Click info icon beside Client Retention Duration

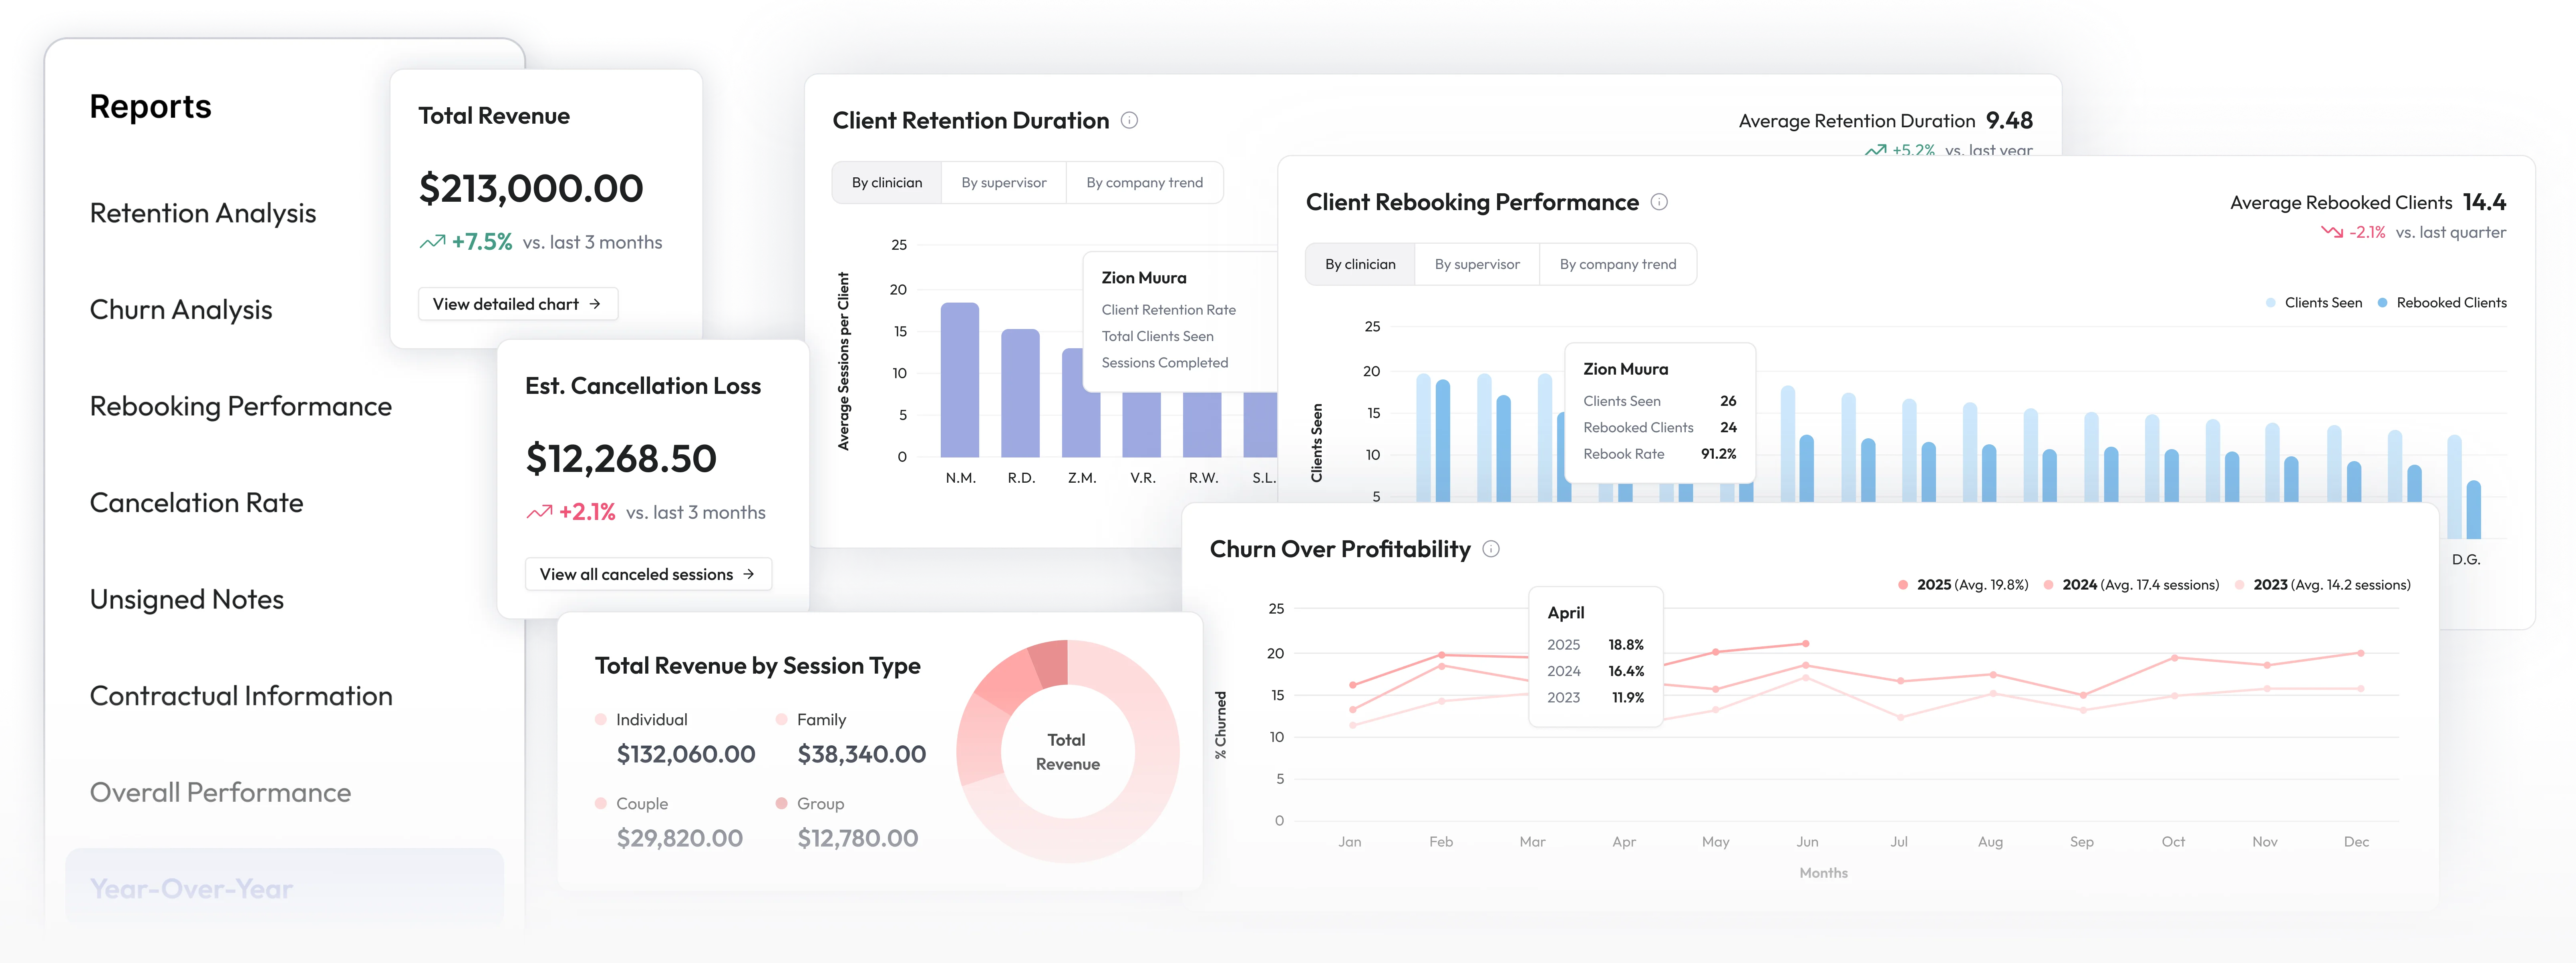point(1129,121)
